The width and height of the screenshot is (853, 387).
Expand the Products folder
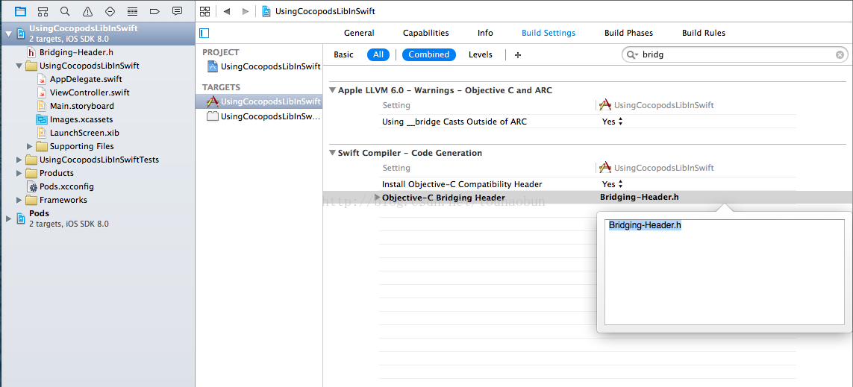click(19, 173)
